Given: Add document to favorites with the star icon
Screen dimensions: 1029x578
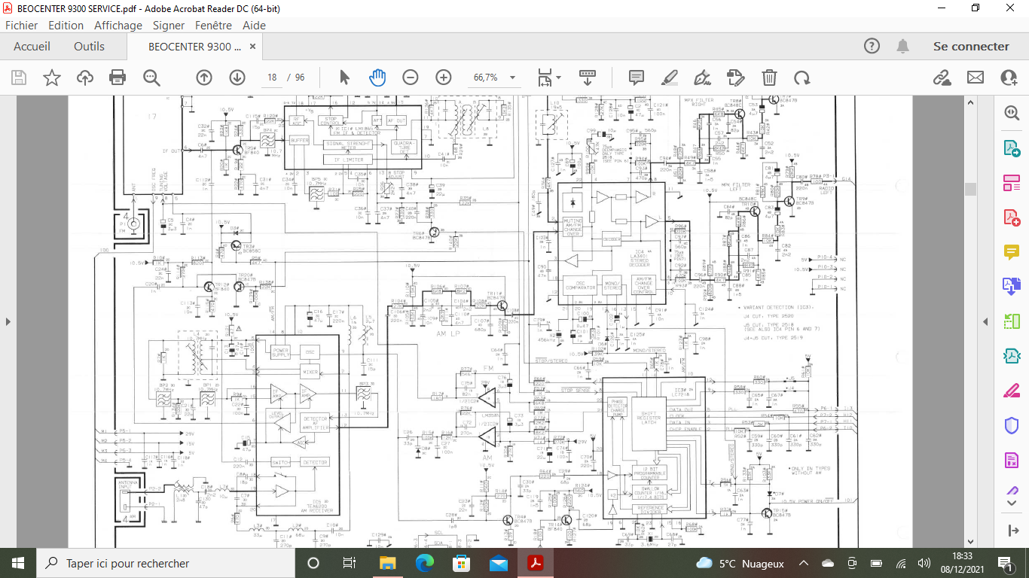Looking at the screenshot, I should pyautogui.click(x=52, y=78).
